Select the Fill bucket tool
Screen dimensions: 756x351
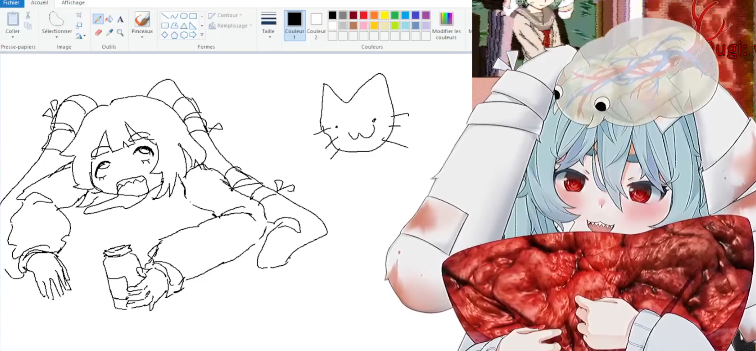click(x=109, y=19)
